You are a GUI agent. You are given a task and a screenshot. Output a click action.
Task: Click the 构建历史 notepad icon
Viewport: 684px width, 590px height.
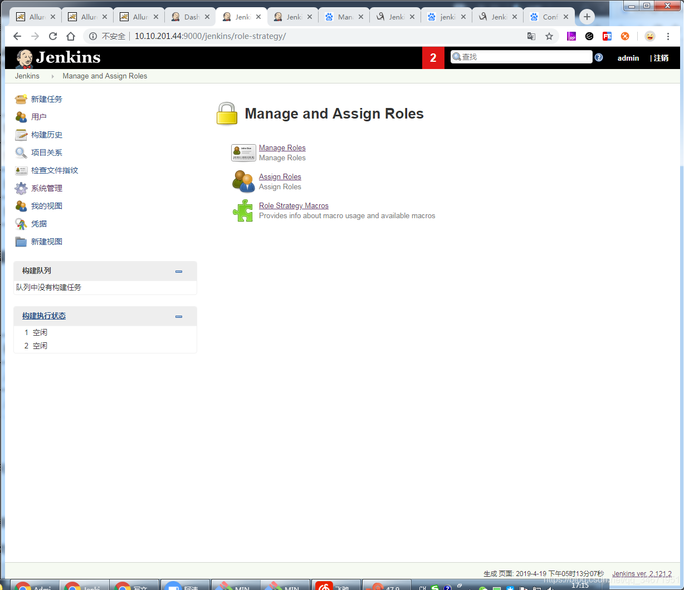tap(21, 135)
